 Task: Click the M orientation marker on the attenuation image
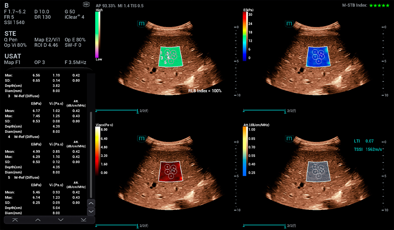click(x=289, y=139)
